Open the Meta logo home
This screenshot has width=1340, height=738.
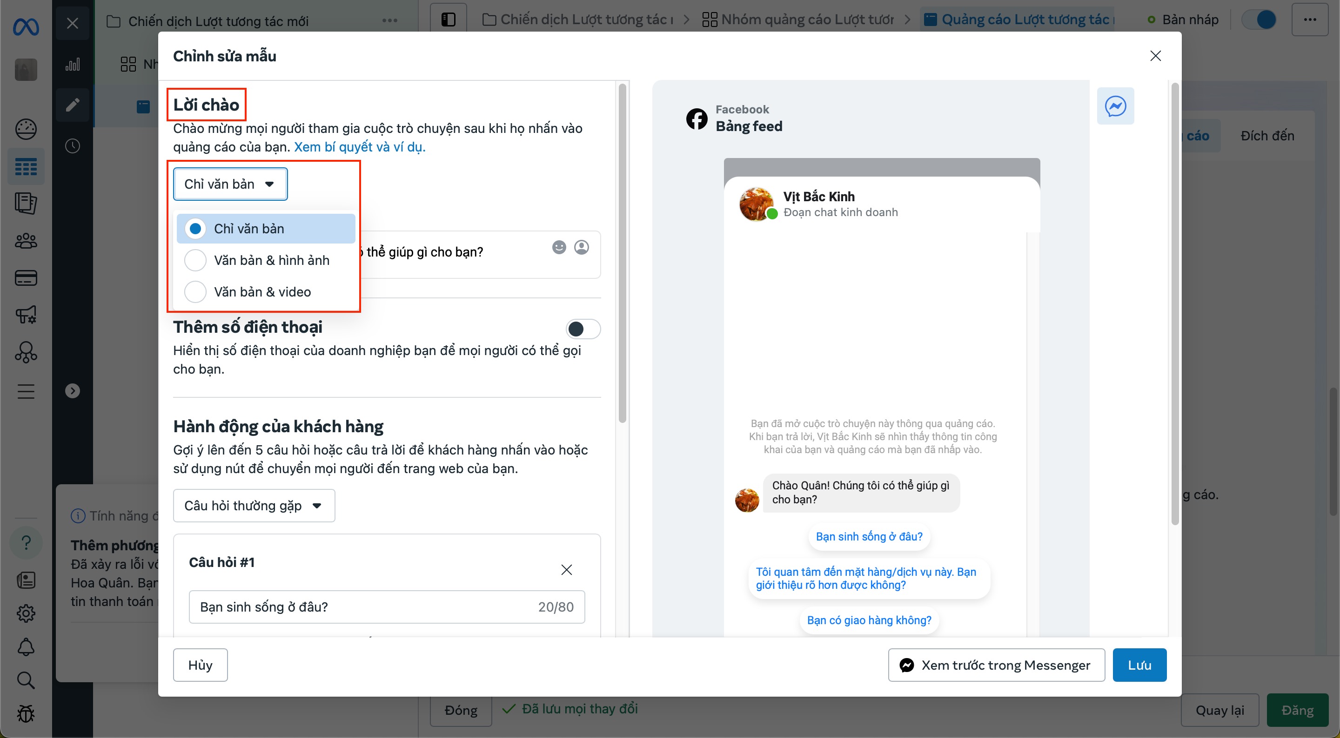tap(26, 26)
